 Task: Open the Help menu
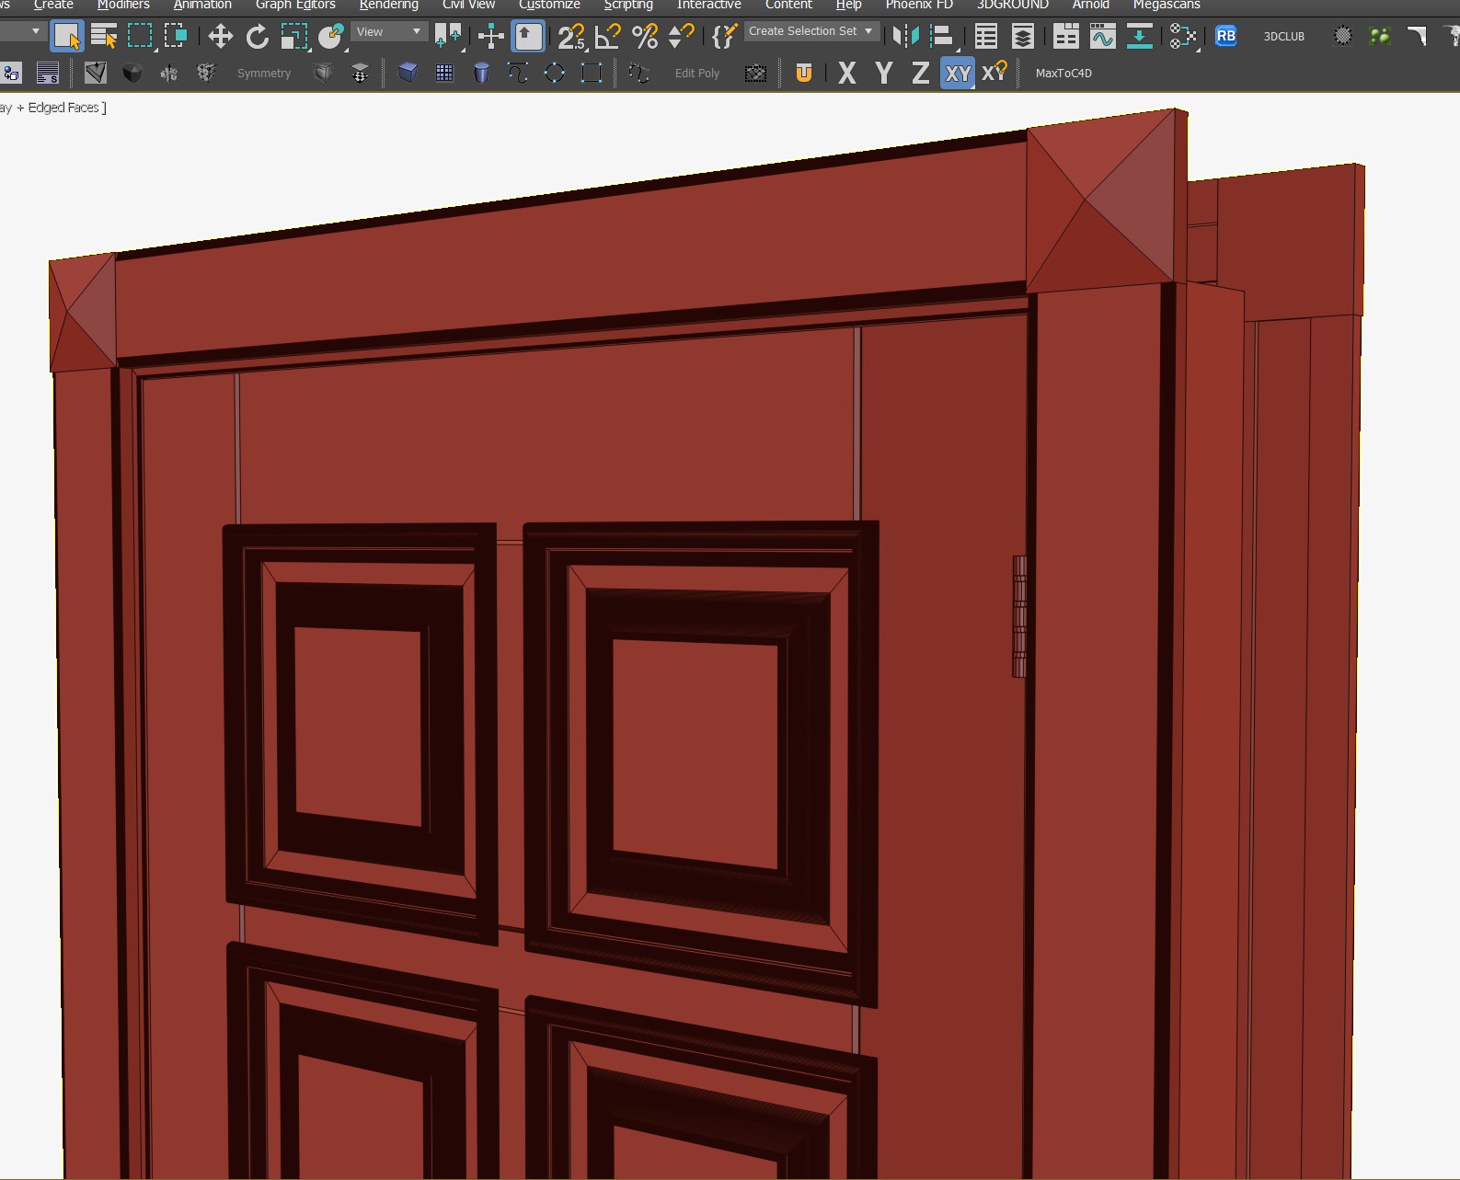point(849,6)
